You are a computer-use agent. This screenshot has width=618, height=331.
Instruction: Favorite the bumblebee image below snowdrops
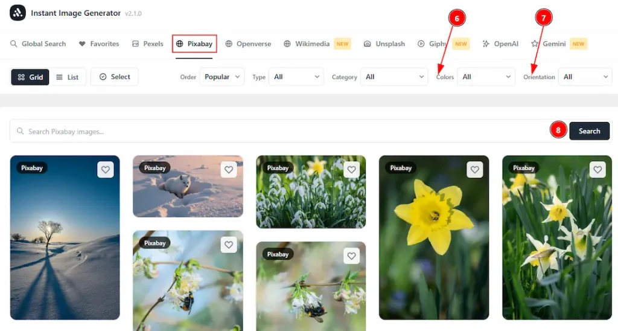[352, 256]
